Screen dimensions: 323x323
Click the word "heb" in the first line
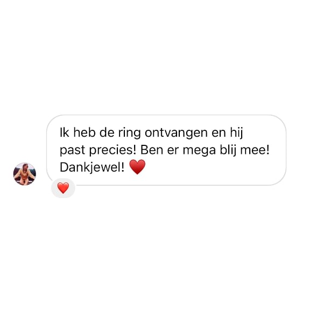coord(85,132)
